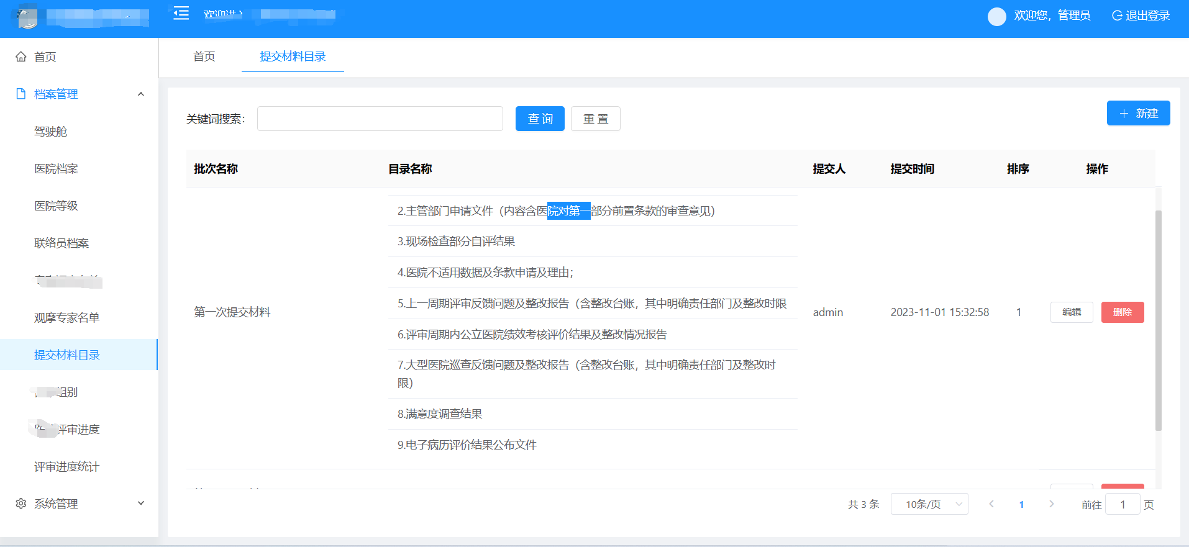Screen dimensions: 1189x547
Task: Click the 重置 reset button
Action: coord(596,119)
